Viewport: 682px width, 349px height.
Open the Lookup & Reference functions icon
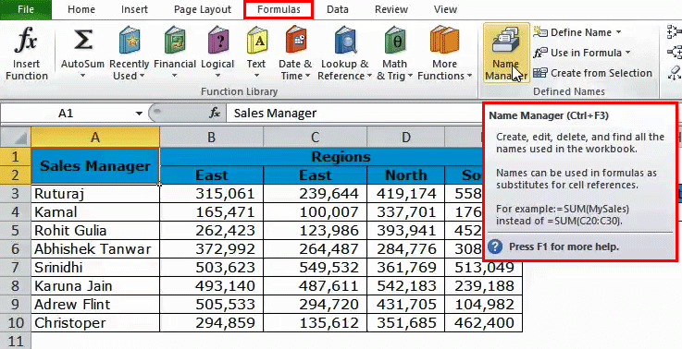345,40
